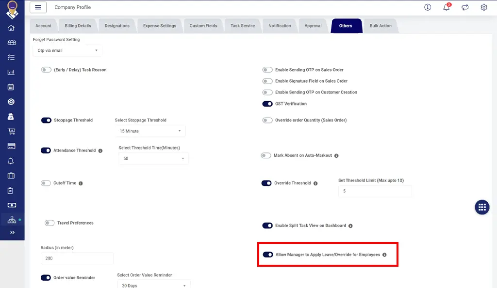
Task: Open the Home dashboard from sidebar
Action: click(x=12, y=27)
